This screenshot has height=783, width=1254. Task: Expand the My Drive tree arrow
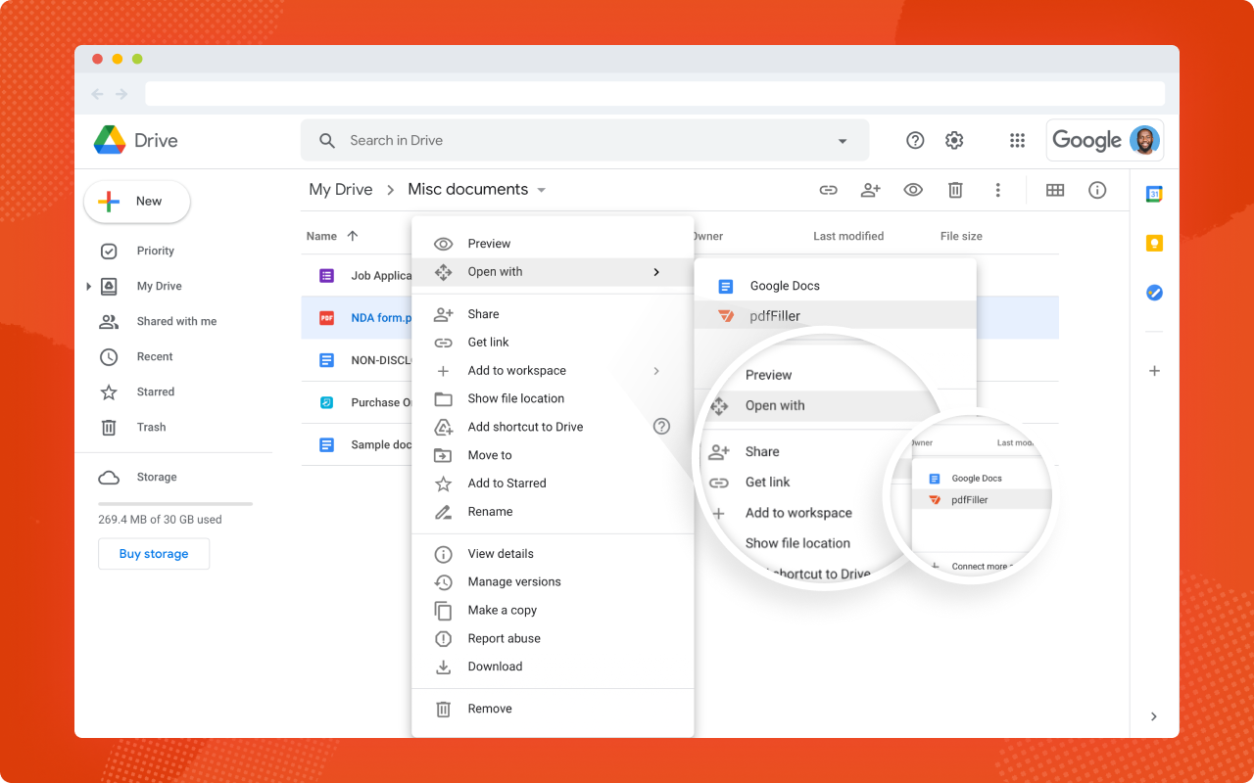point(88,286)
